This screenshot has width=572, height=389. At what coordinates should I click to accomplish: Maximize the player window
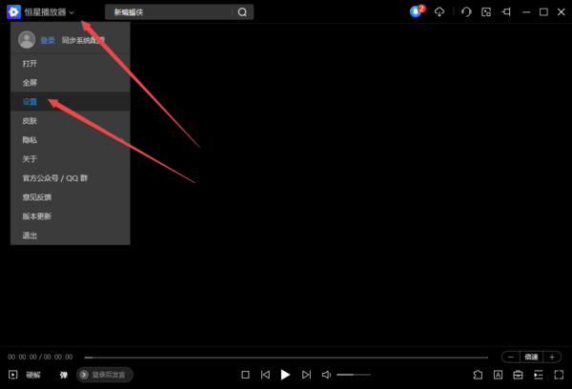click(543, 12)
